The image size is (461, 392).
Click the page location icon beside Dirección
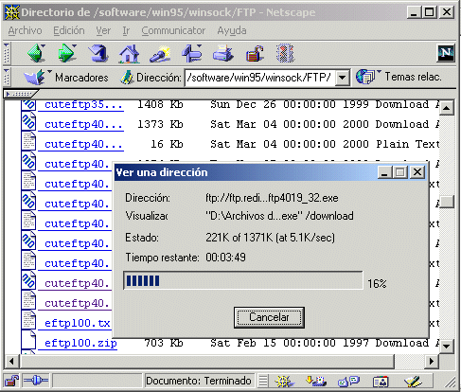click(x=127, y=78)
